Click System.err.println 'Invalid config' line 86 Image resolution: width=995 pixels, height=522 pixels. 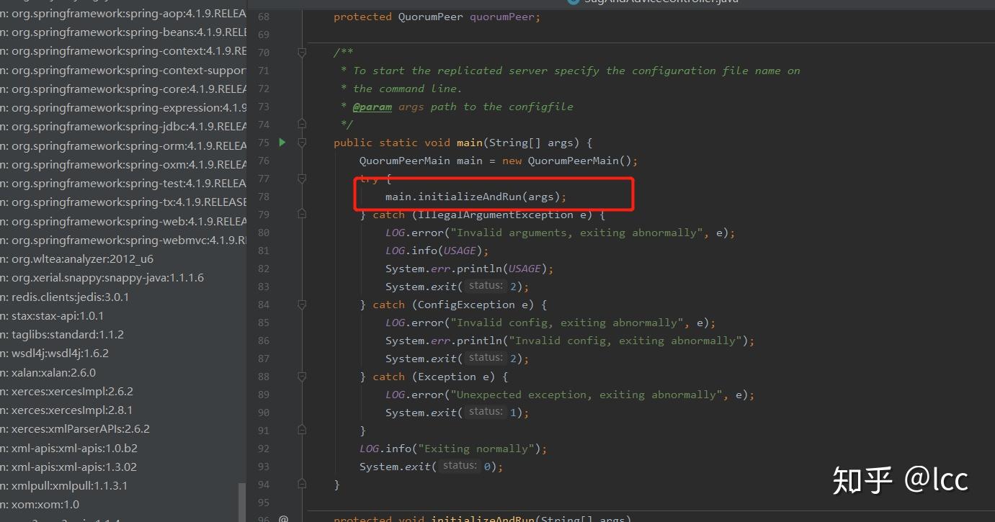click(x=570, y=341)
